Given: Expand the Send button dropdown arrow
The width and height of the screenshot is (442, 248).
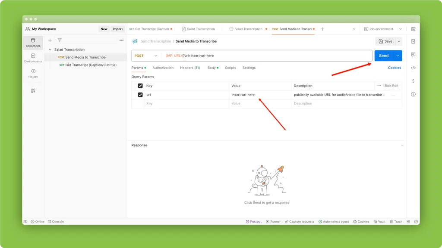Looking at the screenshot, I should (398, 56).
